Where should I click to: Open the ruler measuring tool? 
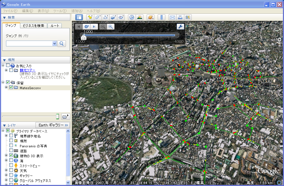pos(162,17)
